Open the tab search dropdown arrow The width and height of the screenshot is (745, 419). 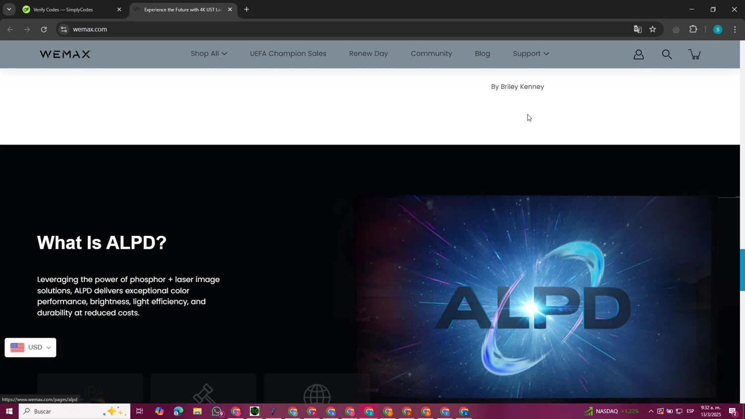point(9,9)
